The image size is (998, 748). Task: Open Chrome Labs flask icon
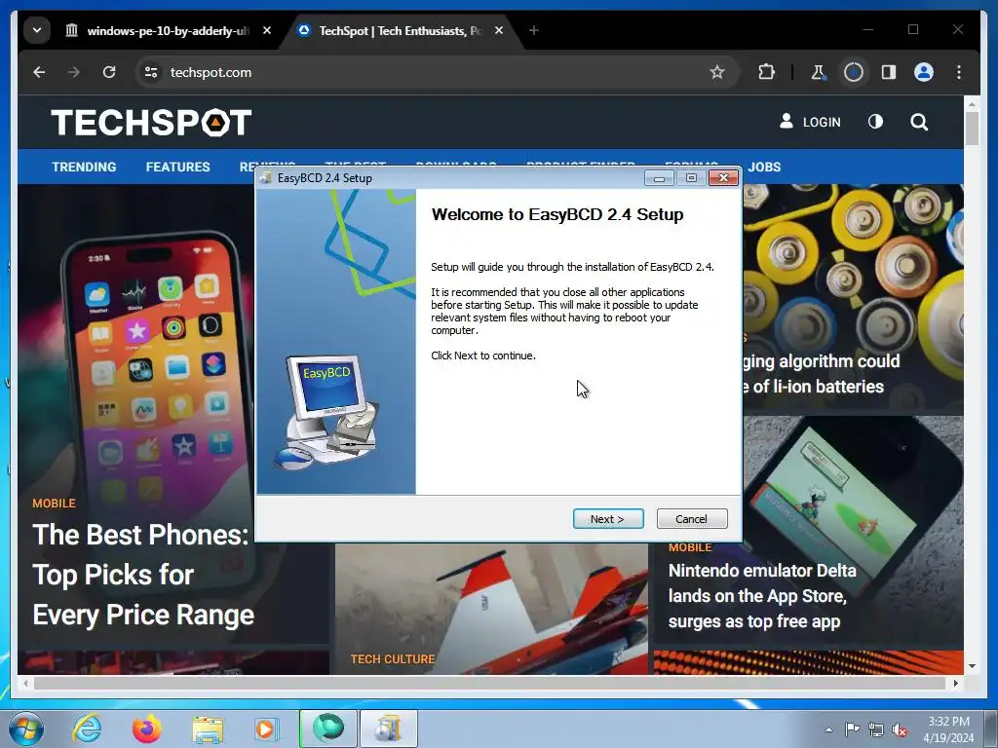[818, 72]
